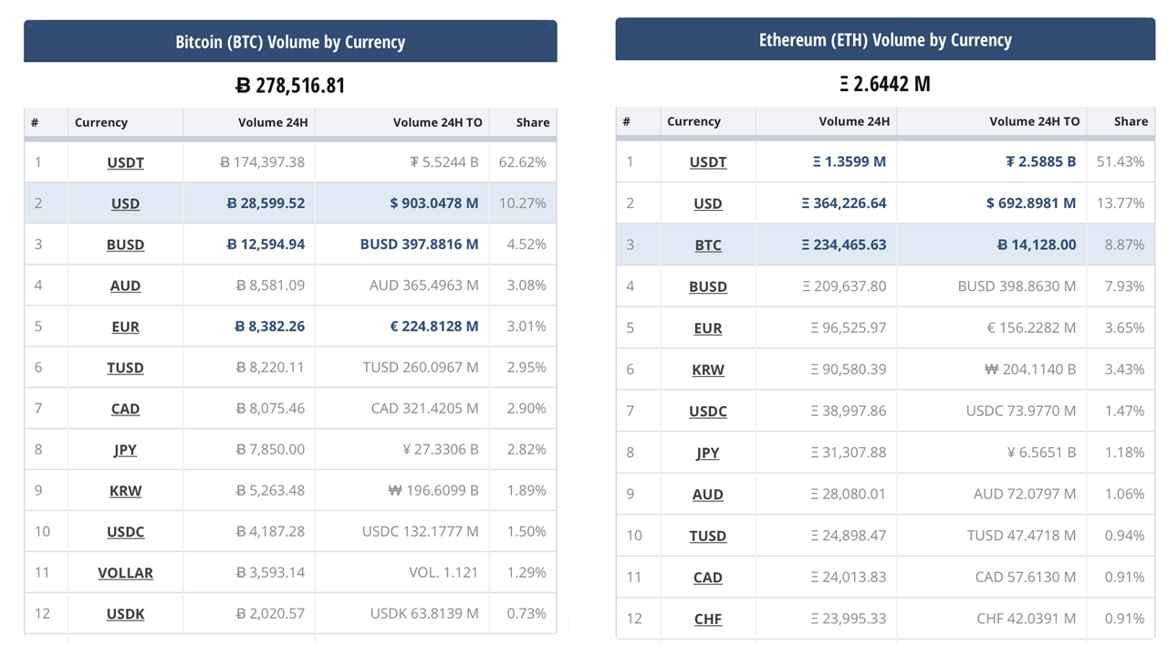
Task: Open BTC link in Ethereum table
Action: pos(708,245)
